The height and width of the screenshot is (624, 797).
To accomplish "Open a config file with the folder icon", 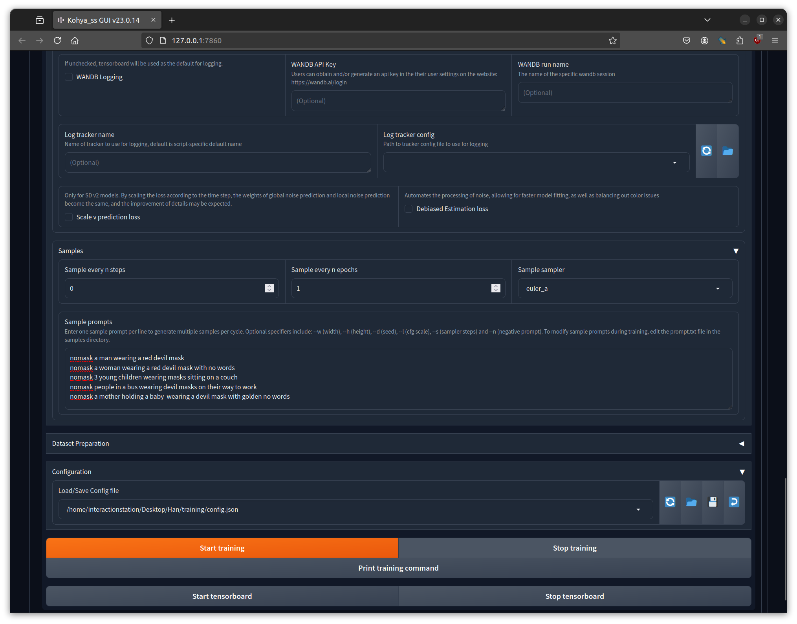I will pyautogui.click(x=691, y=502).
